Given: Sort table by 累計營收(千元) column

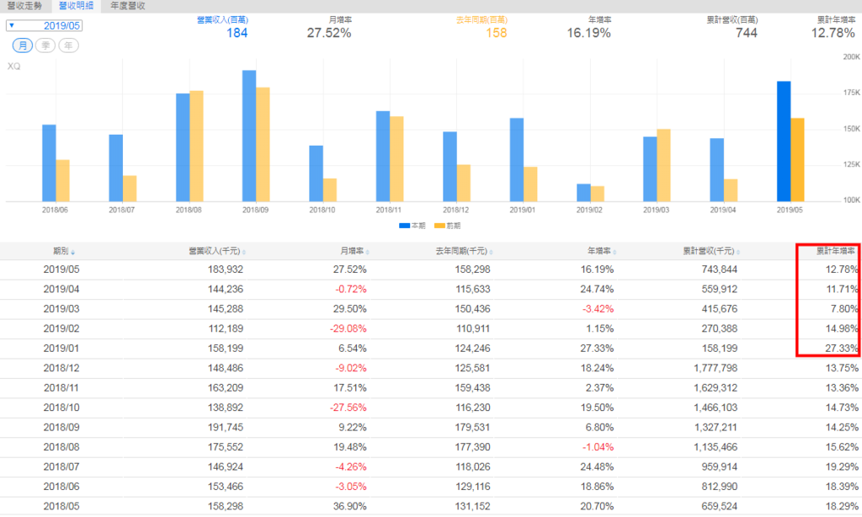Looking at the screenshot, I should click(711, 251).
